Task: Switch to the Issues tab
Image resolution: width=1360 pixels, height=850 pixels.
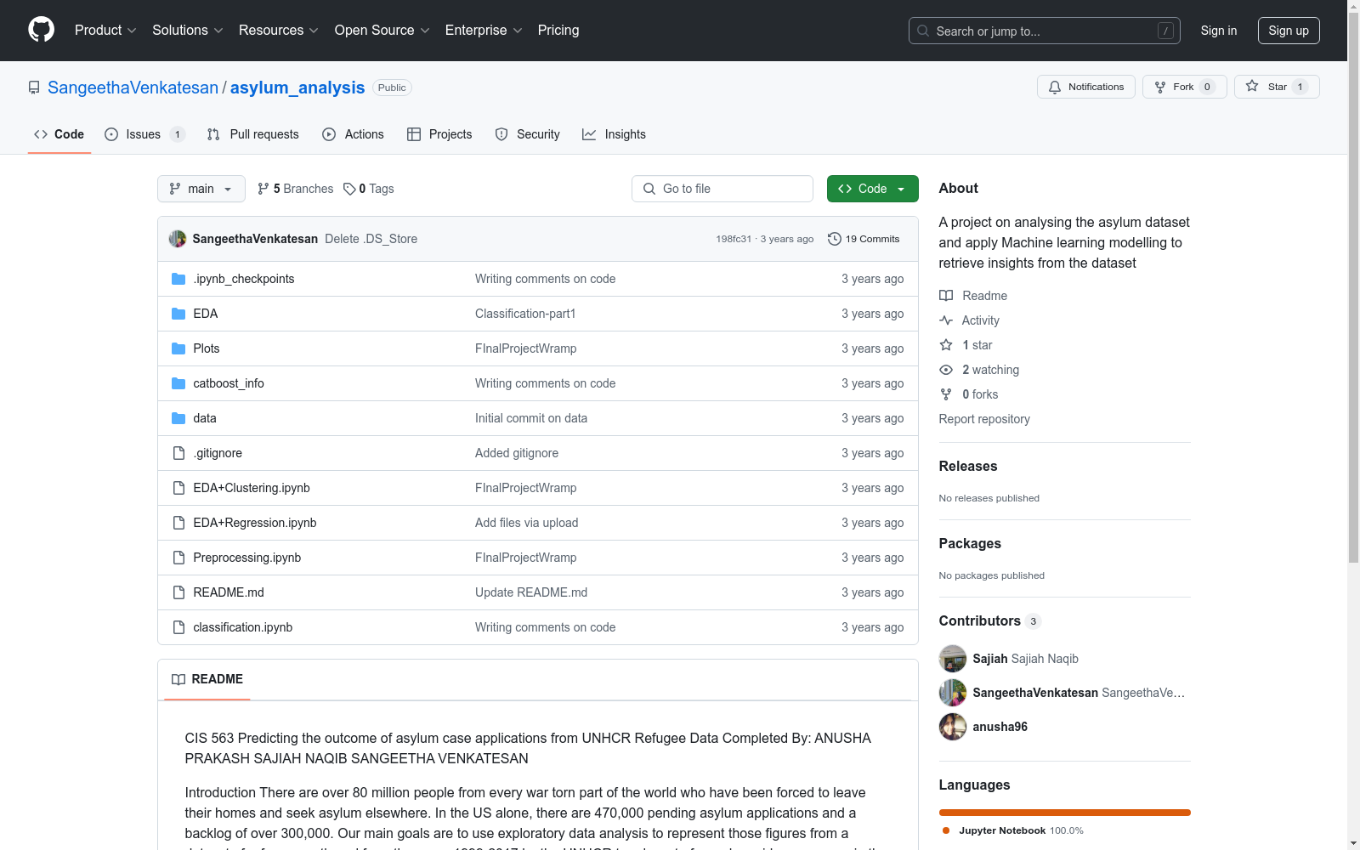Action: pos(144,134)
